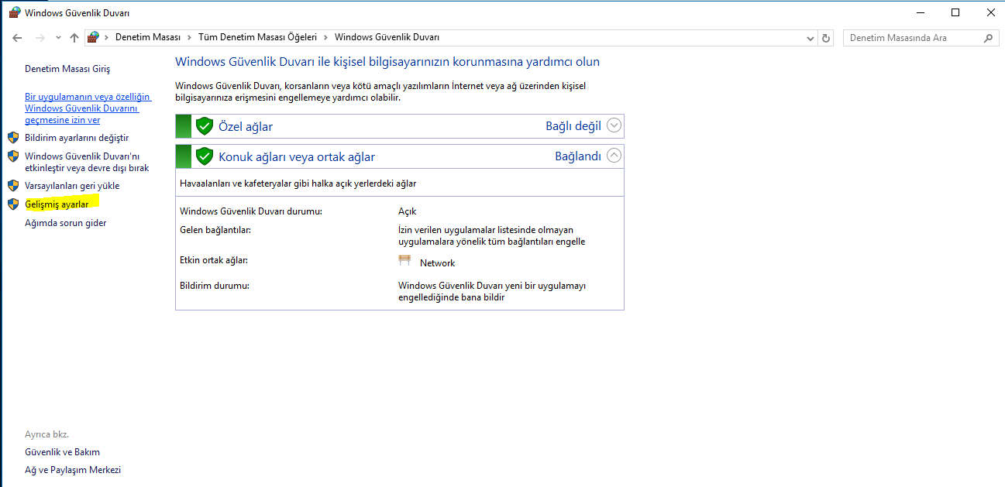This screenshot has height=487, width=1005.
Task: Click the Bağlandı status text
Action: tap(578, 156)
